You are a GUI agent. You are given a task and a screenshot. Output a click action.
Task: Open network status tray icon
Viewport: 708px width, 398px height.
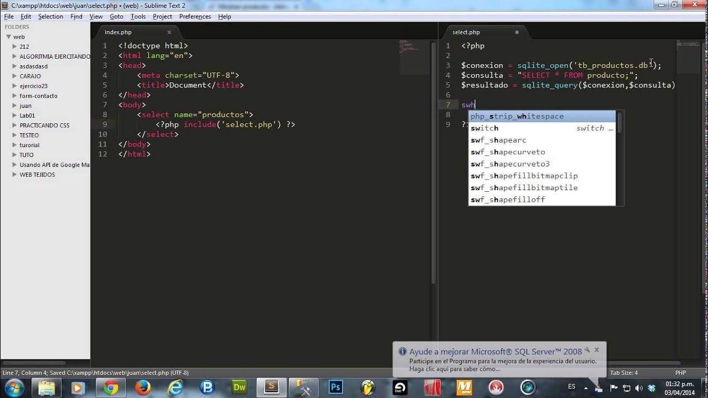point(627,387)
